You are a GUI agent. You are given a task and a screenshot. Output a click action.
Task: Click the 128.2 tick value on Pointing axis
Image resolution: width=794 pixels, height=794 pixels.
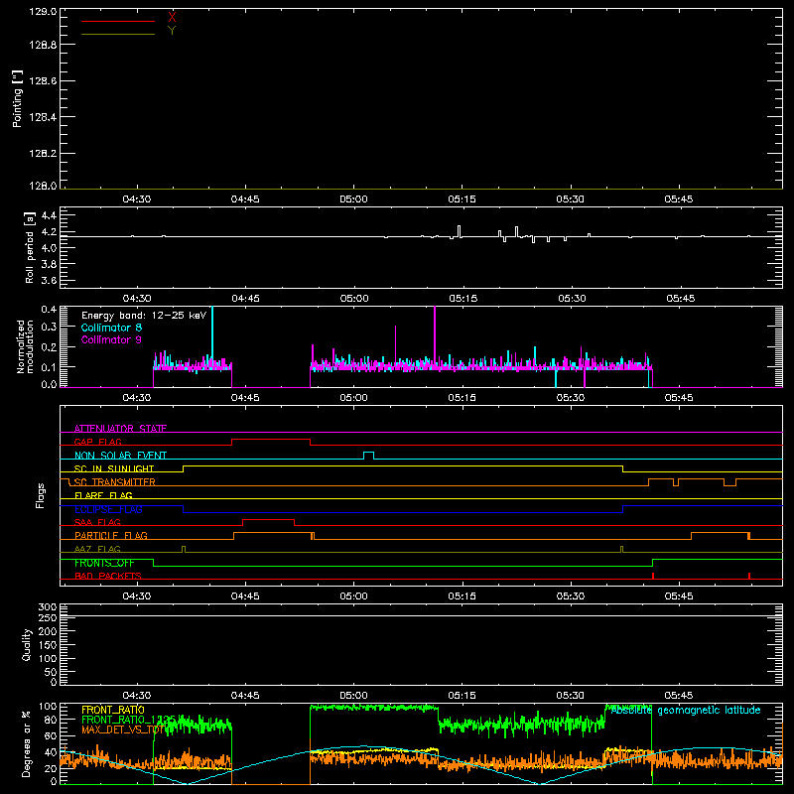pos(43,154)
